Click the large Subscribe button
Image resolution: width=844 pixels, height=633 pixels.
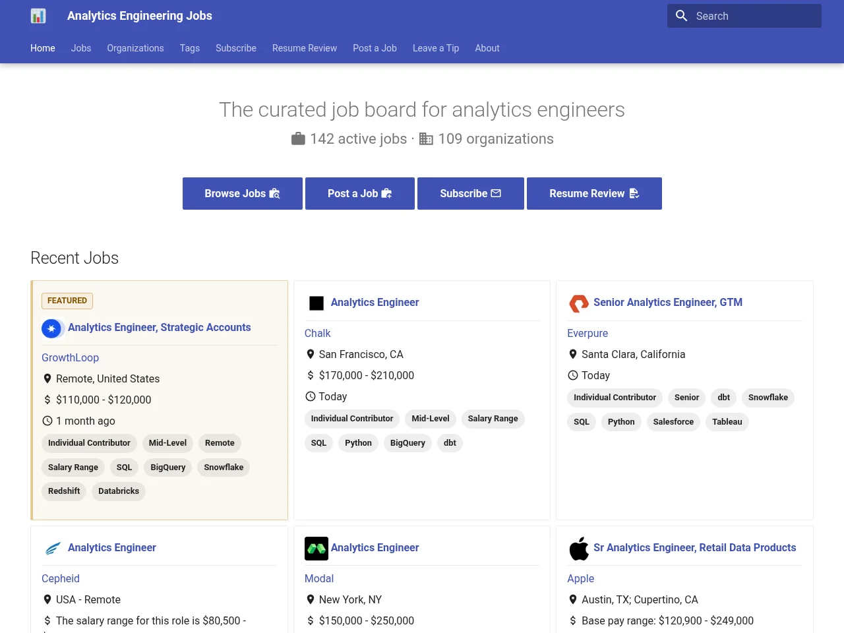tap(471, 193)
